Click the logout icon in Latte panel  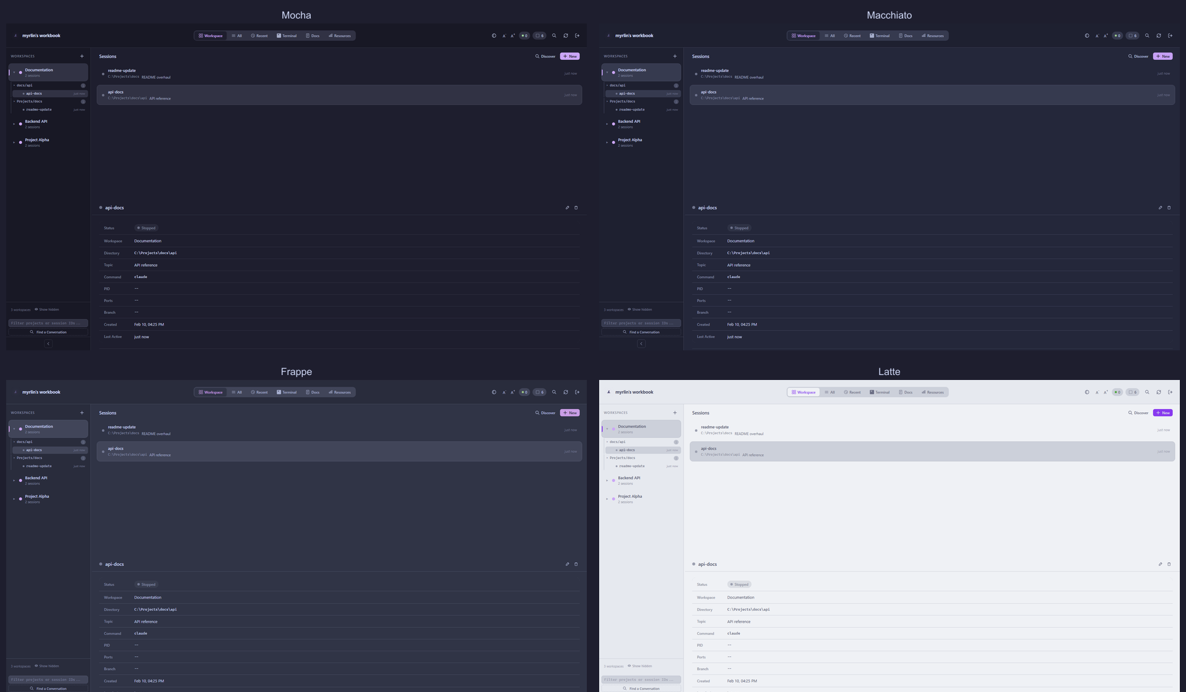click(1171, 392)
